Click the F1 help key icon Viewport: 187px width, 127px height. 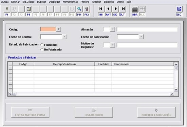(7, 9)
